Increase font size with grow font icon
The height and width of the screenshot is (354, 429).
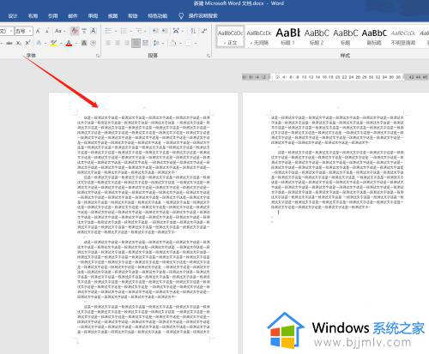click(x=38, y=31)
